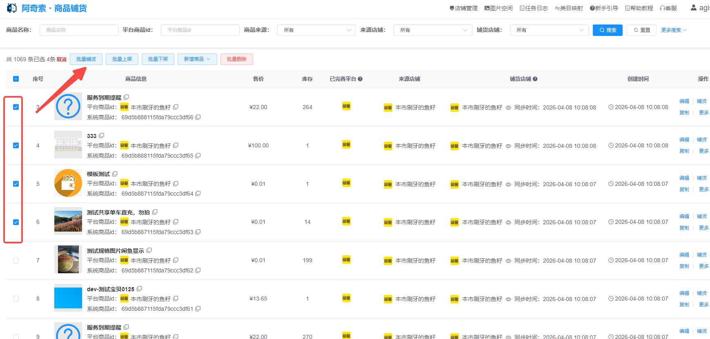
Task: Open the 商品来源 dropdown
Action: (316, 30)
